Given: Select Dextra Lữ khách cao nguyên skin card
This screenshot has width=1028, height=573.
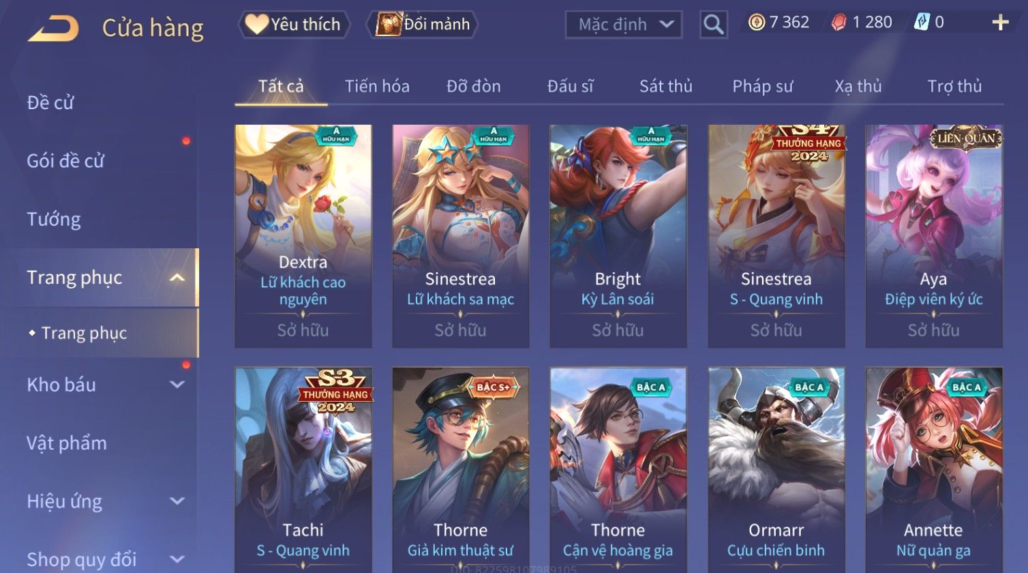Looking at the screenshot, I should pos(303,236).
